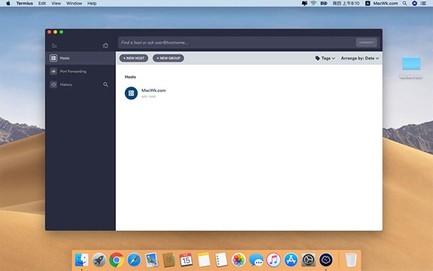The height and width of the screenshot is (271, 433).
Task: Click the + NEW HOST button
Action: click(134, 58)
